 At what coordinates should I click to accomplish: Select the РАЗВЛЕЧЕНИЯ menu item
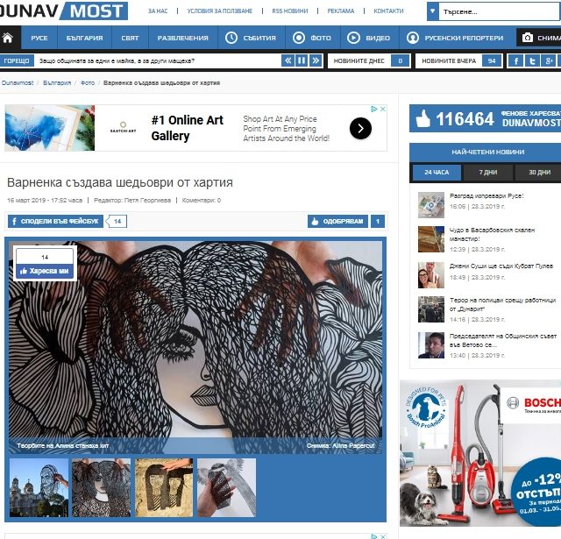tap(183, 38)
